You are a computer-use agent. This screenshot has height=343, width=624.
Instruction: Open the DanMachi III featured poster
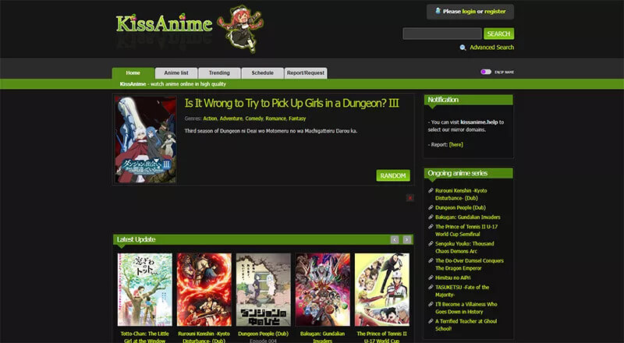146,140
